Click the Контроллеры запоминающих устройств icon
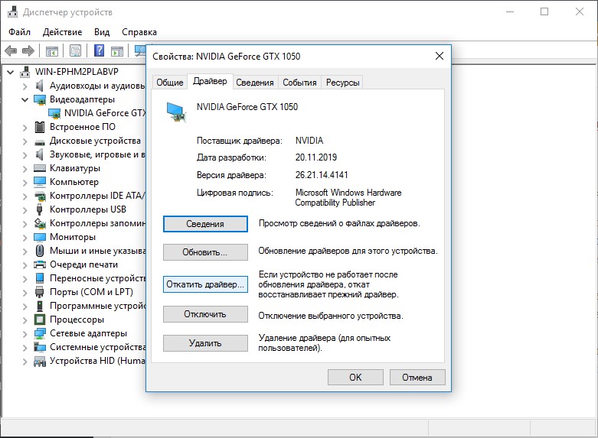The width and height of the screenshot is (598, 438). [40, 223]
